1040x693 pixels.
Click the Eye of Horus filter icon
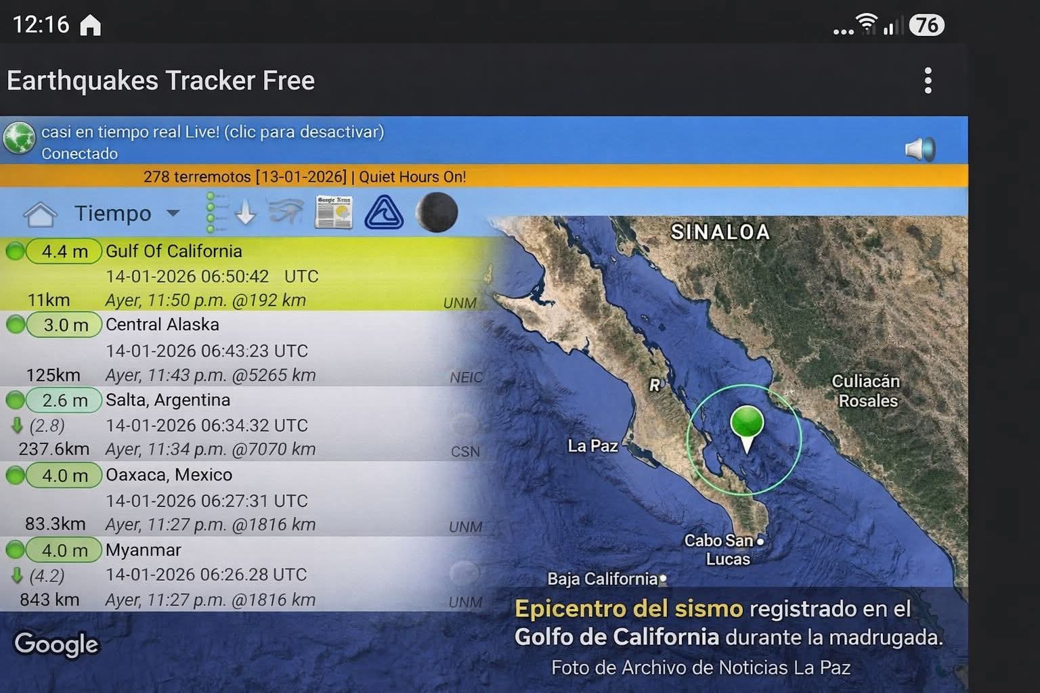click(286, 213)
